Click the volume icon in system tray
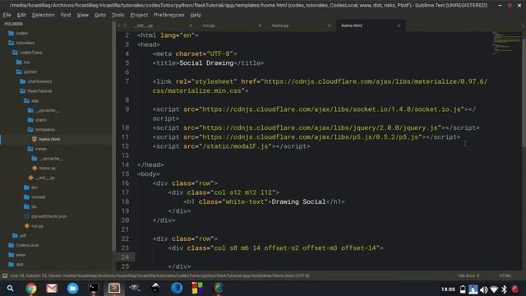Viewport: 526px width, 296px height. pyautogui.click(x=484, y=289)
